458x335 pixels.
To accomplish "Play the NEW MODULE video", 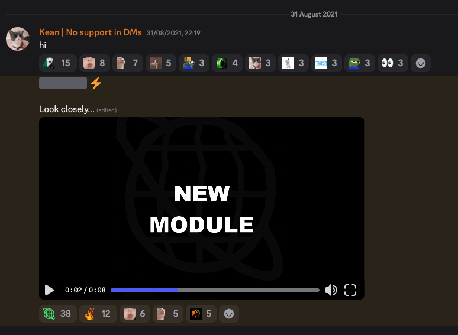I will (49, 290).
